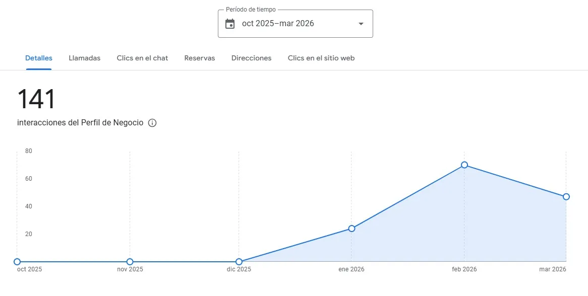The image size is (588, 296).
Task: Click the feb 2026 axis label on the chart
Action: (464, 269)
